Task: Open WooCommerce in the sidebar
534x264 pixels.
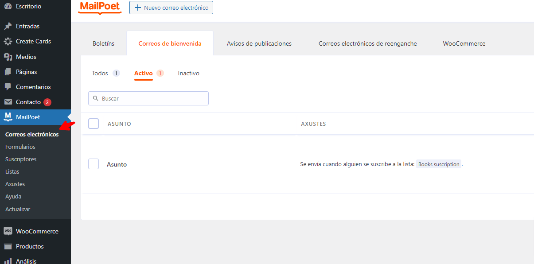Action: [37, 231]
